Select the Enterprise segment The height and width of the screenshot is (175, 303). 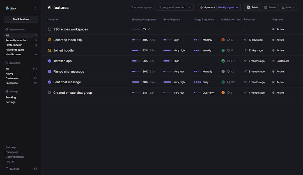tap(12, 83)
